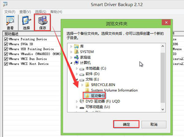Expand the 软件 (D:) node
This screenshot has height=137, width=184.
point(77,74)
